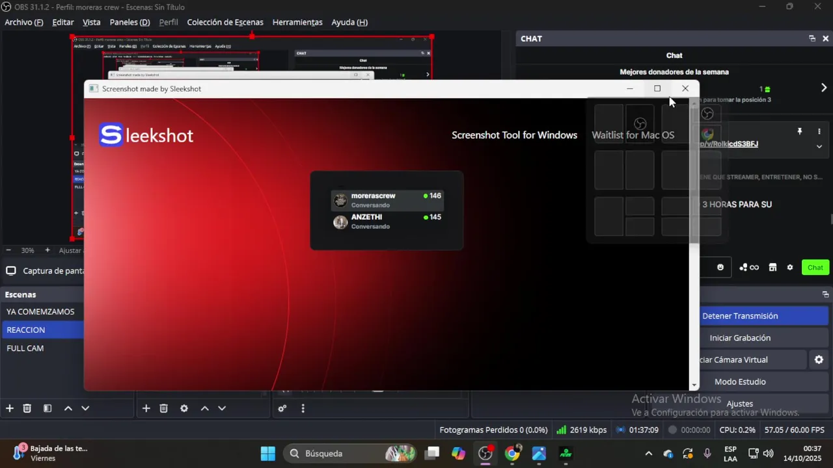This screenshot has width=833, height=468.
Task: Click the morerascrew entry in screenshot
Action: click(387, 200)
